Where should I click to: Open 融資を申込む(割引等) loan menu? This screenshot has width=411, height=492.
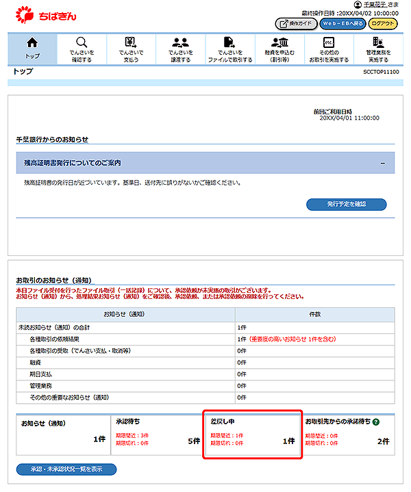[279, 48]
